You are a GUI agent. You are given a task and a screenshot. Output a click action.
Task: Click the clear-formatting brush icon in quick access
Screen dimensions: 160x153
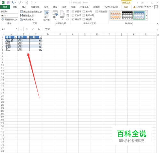tap(27, 3)
